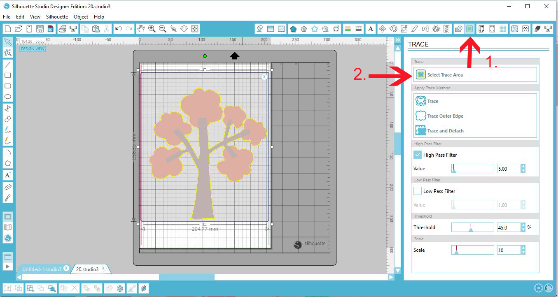Select the Text tool in left toolbar
The height and width of the screenshot is (297, 558).
pyautogui.click(x=7, y=175)
